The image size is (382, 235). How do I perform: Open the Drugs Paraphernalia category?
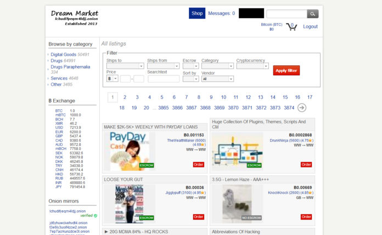tap(70, 67)
